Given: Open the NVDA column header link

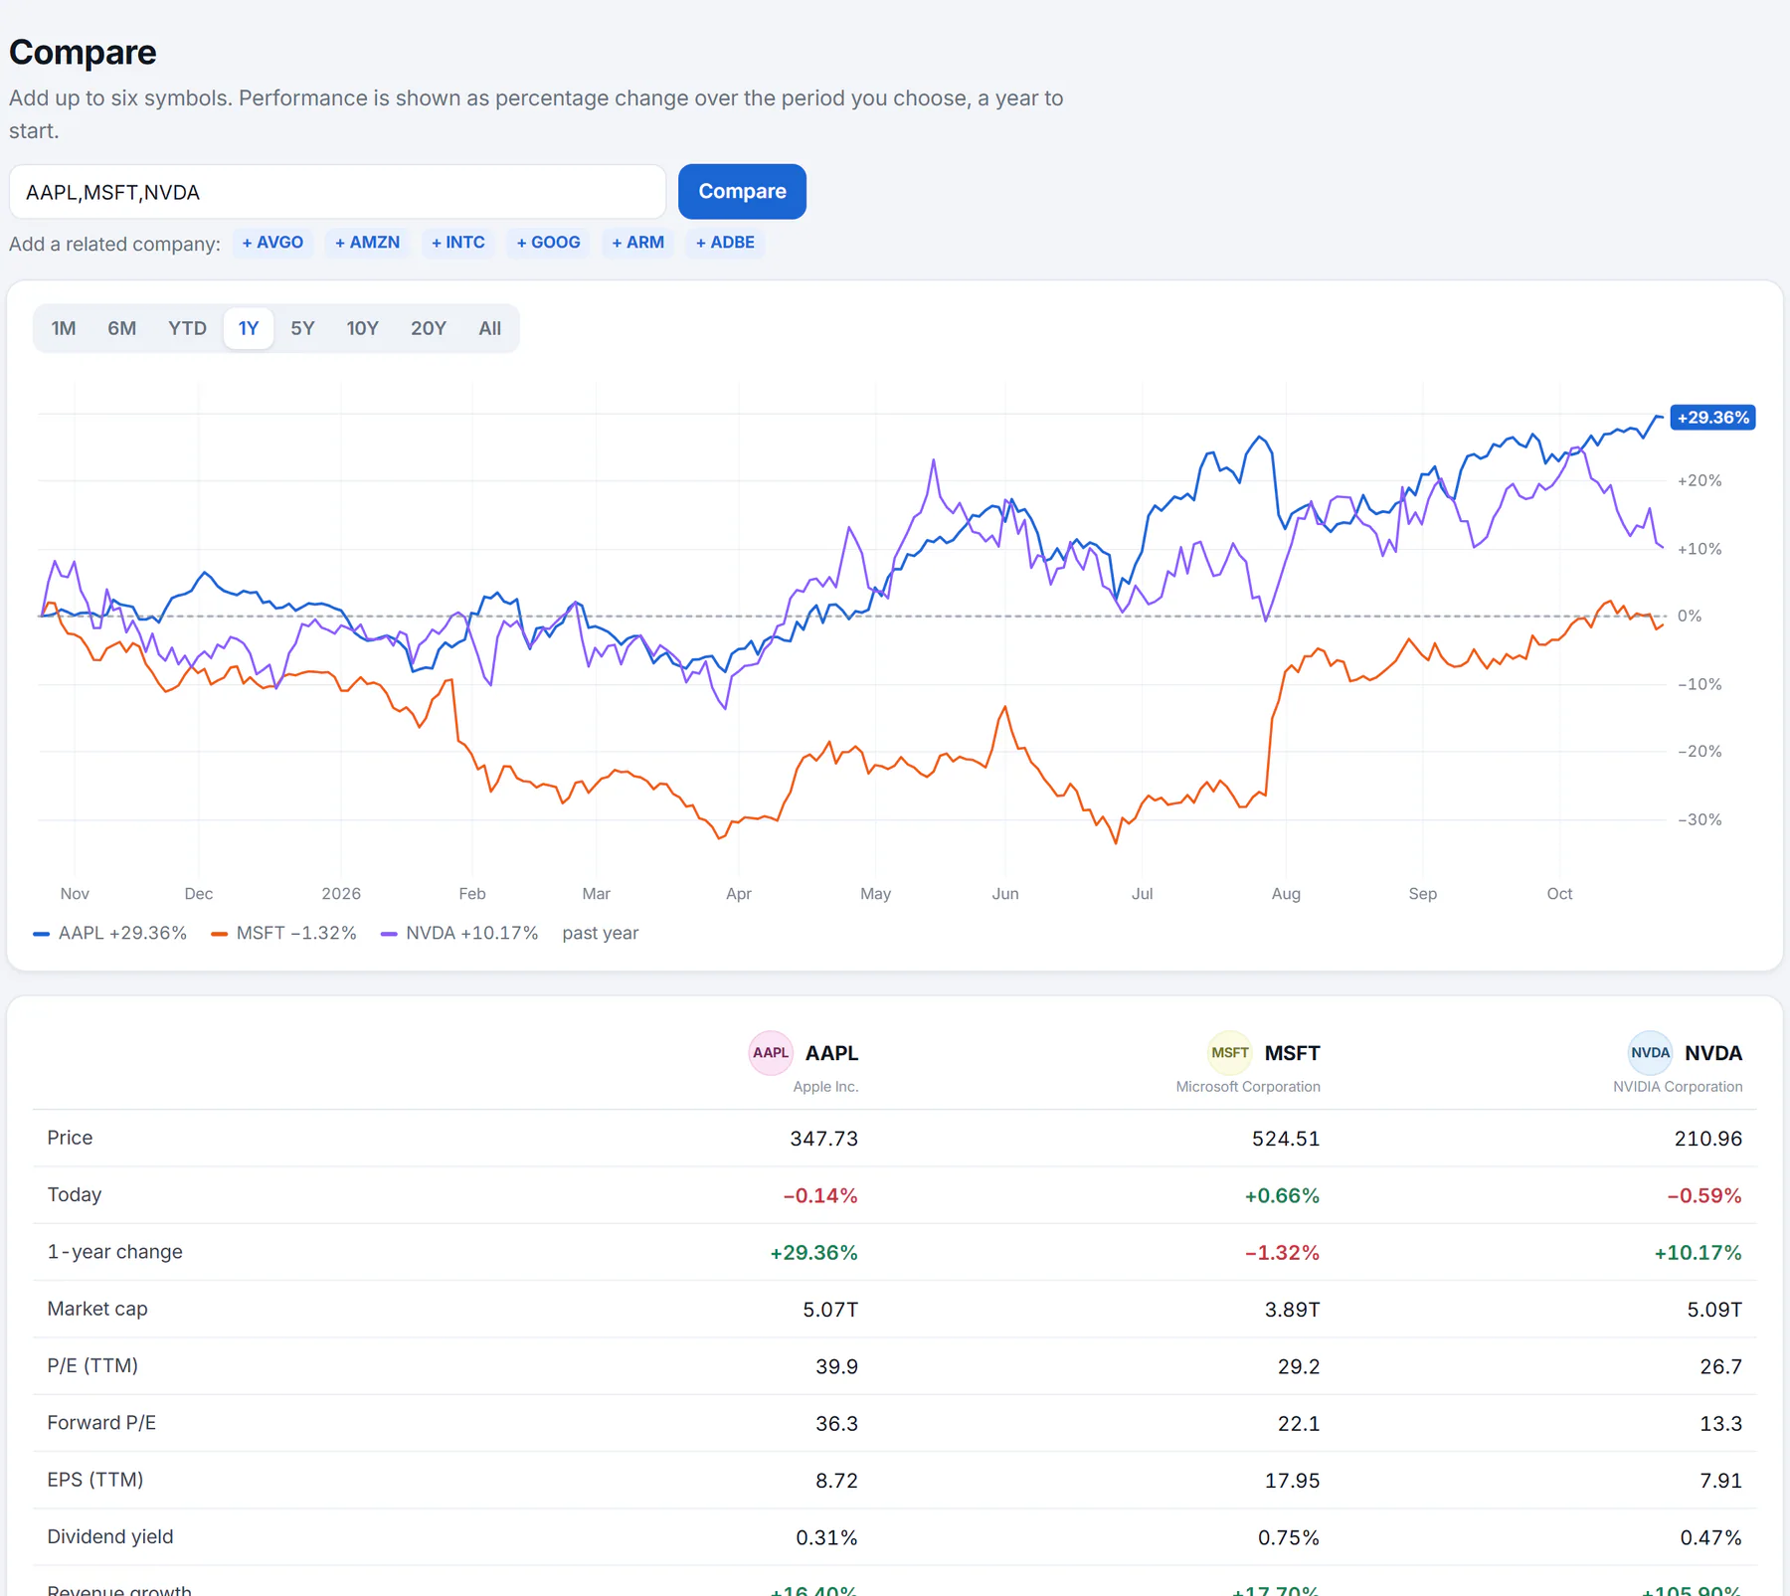Looking at the screenshot, I should [1712, 1053].
